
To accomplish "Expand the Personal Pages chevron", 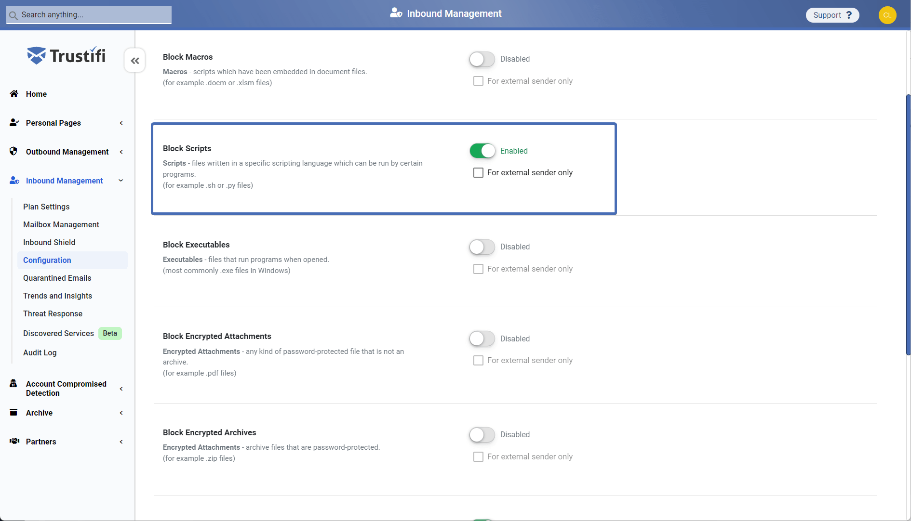I will click(121, 123).
